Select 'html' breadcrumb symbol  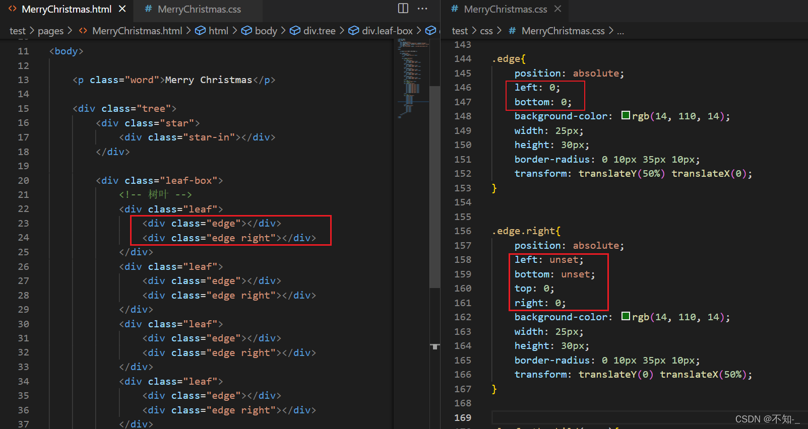(x=218, y=31)
